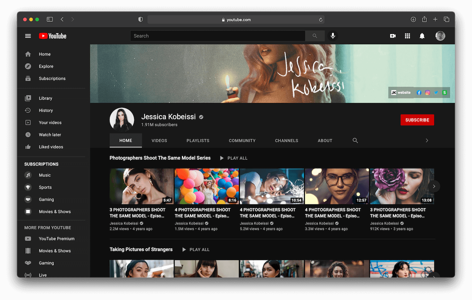The image size is (472, 300).
Task: Show the Safari sidebar
Action: [50, 19]
